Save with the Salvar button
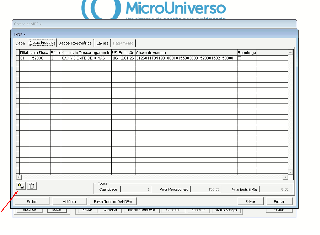Viewport: 320px width, 235px height. point(250,202)
